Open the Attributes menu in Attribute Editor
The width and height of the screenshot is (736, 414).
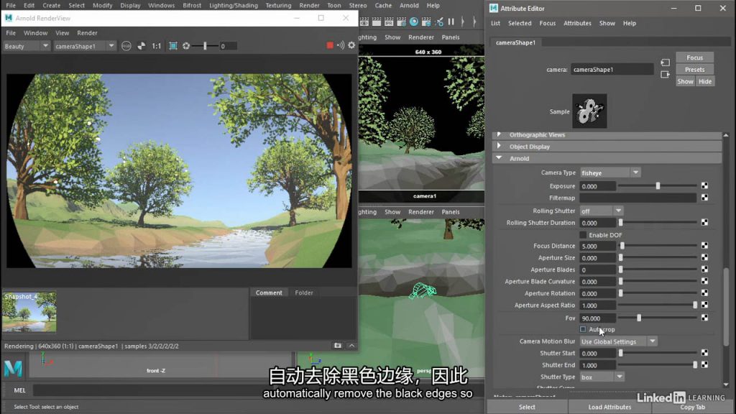click(x=577, y=23)
